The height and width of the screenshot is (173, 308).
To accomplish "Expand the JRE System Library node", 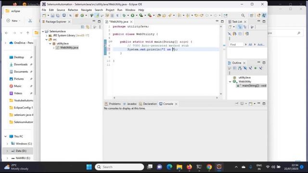I will pyautogui.click(x=47, y=36).
